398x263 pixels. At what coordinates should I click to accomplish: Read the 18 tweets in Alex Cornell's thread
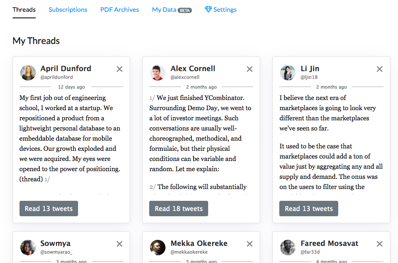tap(178, 208)
